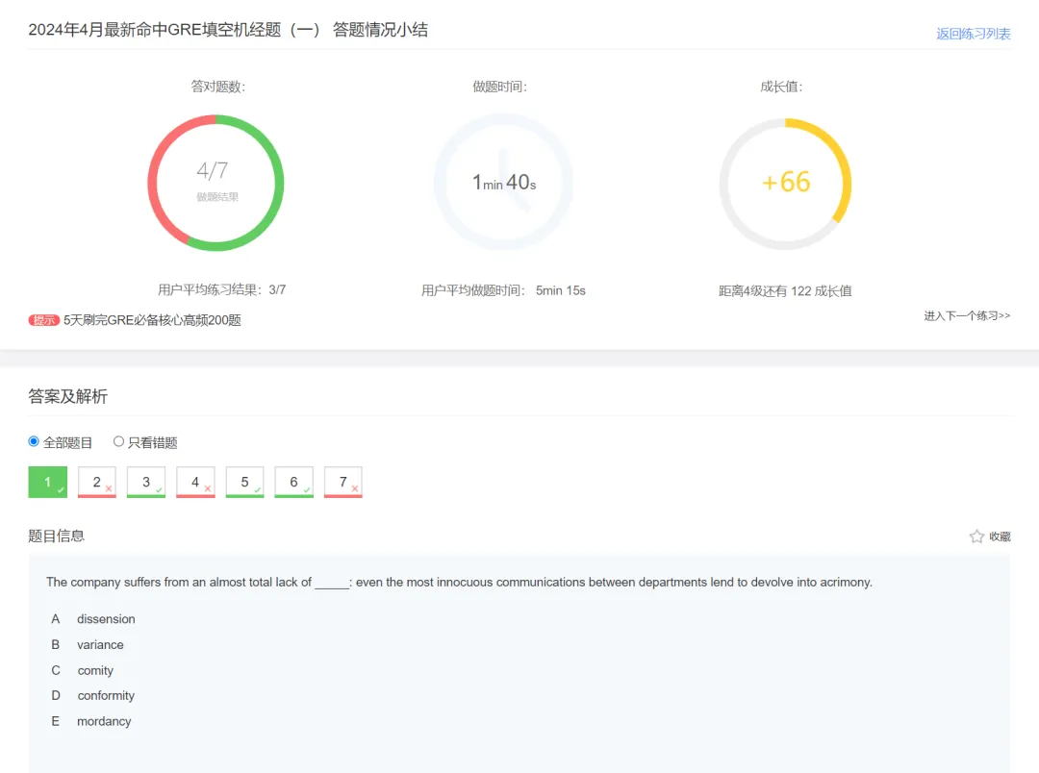View question 6 tab
This screenshot has width=1039, height=773.
click(x=294, y=483)
